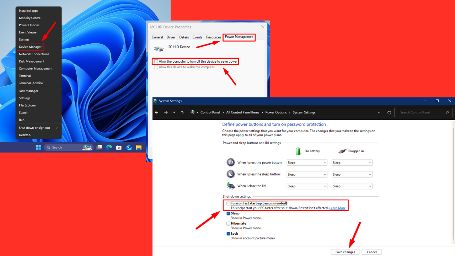Switch to the Driver tab
The width and height of the screenshot is (455, 256).
[171, 37]
